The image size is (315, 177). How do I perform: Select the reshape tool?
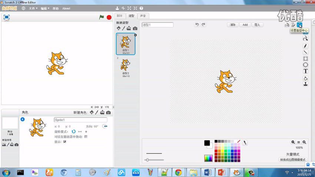coord(305,39)
